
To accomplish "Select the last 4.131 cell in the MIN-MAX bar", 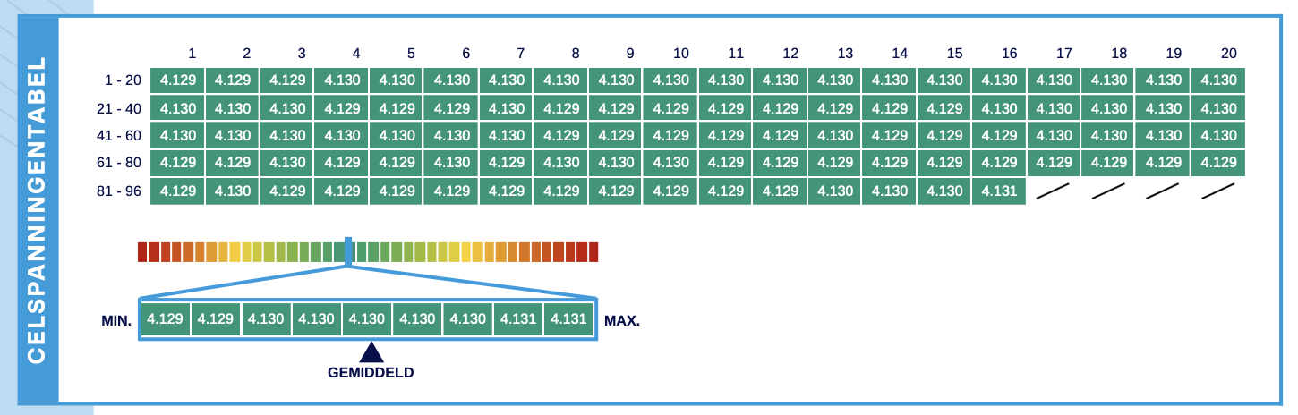I will tap(568, 319).
